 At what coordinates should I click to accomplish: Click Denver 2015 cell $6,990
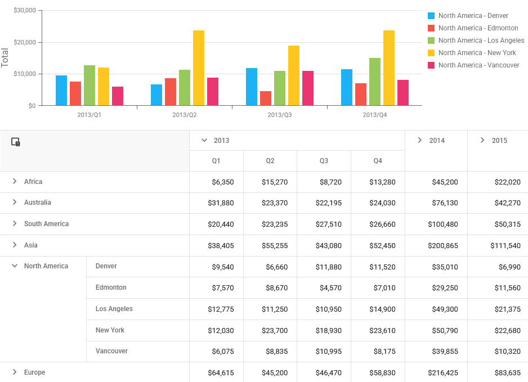(498, 267)
